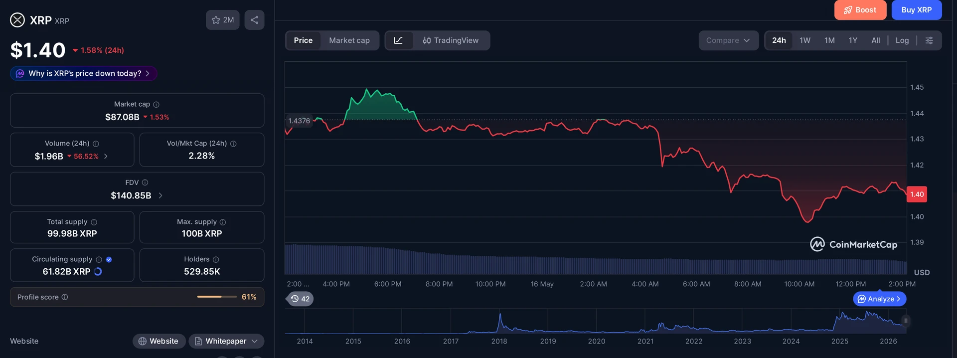Viewport: 957px width, 358px height.
Task: Click the $87.08B market cap value
Action: [122, 117]
